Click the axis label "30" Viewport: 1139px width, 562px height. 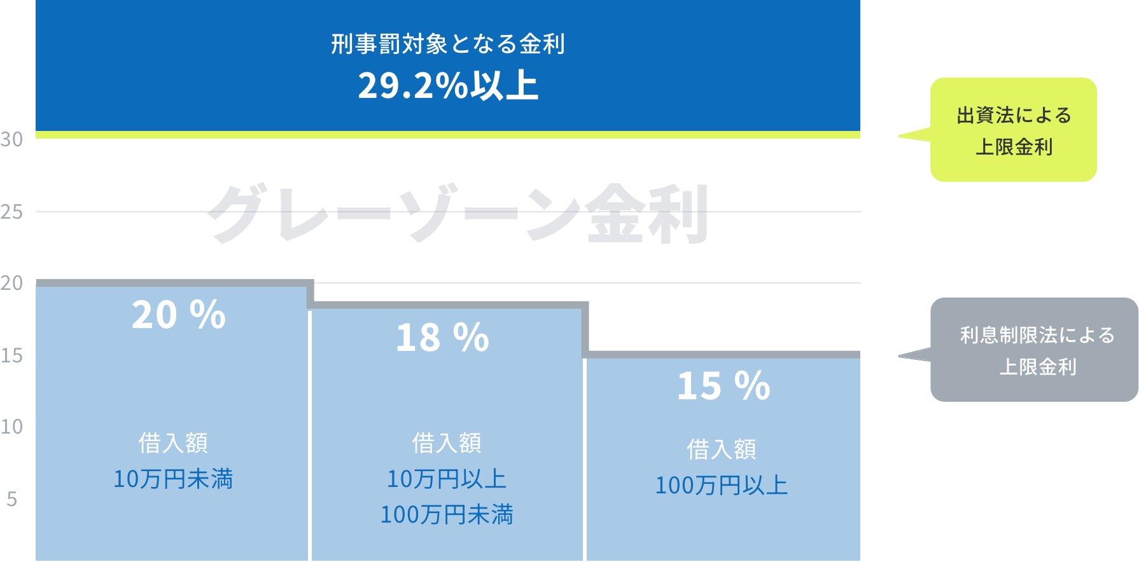coord(11,139)
